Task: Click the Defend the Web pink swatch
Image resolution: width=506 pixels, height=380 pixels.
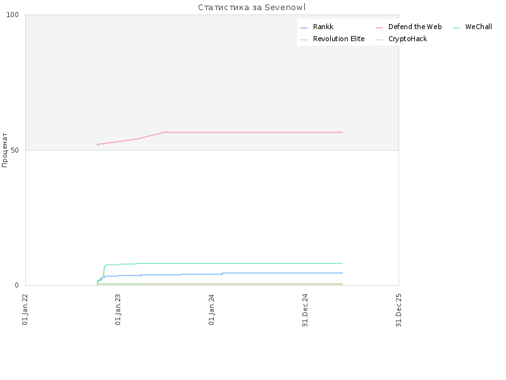Action: click(379, 28)
